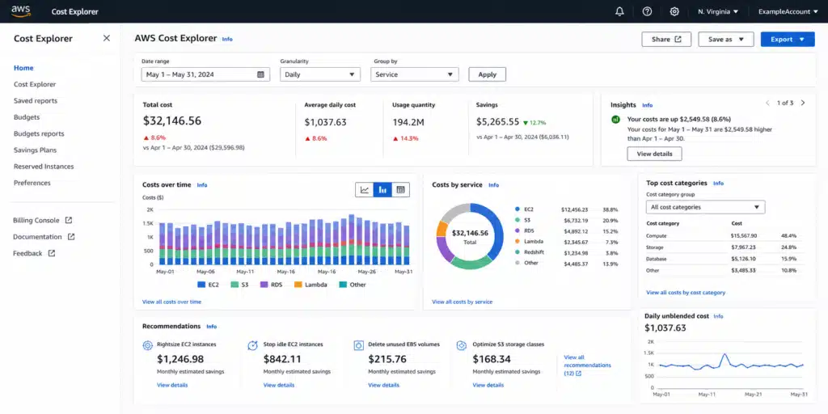Image resolution: width=828 pixels, height=414 pixels.
Task: Open the Group by Service dropdown
Action: coord(415,74)
